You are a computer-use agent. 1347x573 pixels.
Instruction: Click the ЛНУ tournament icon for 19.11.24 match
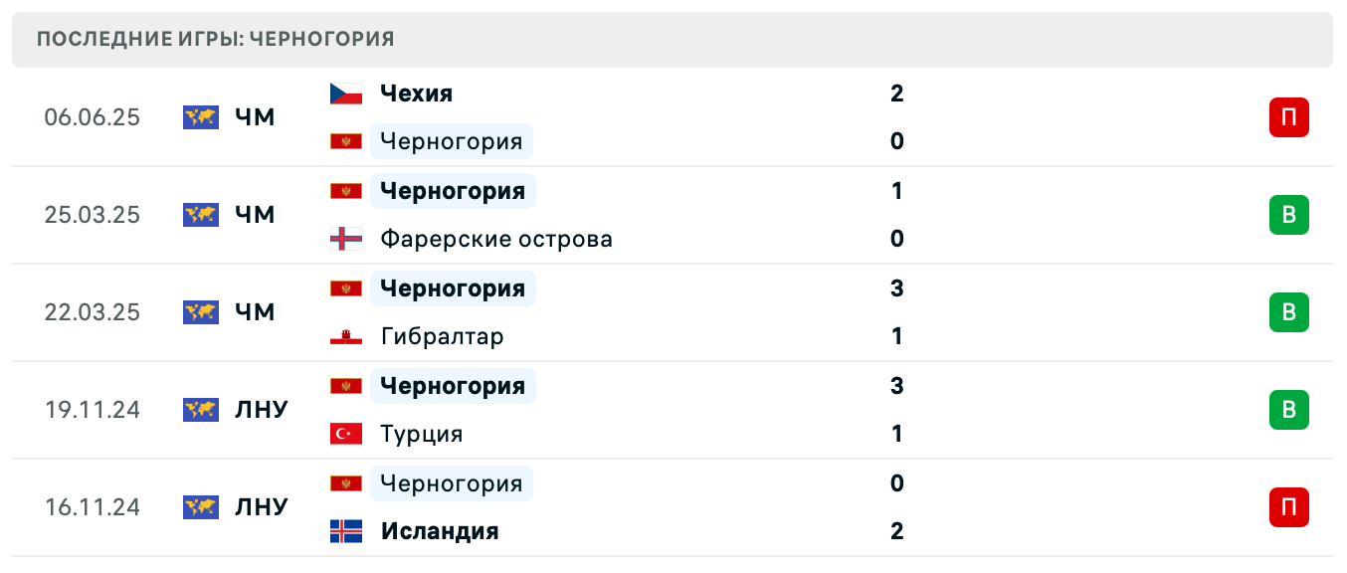(200, 409)
